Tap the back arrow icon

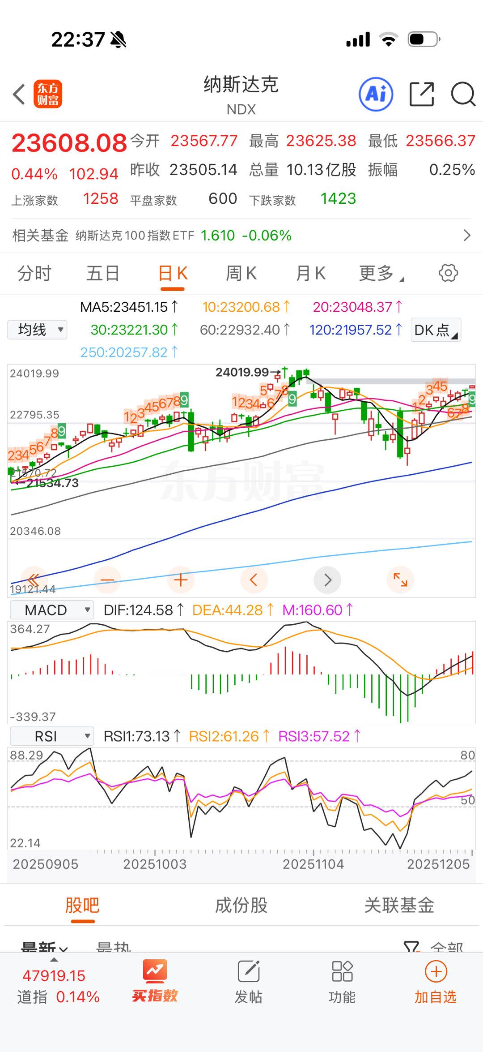[x=19, y=94]
